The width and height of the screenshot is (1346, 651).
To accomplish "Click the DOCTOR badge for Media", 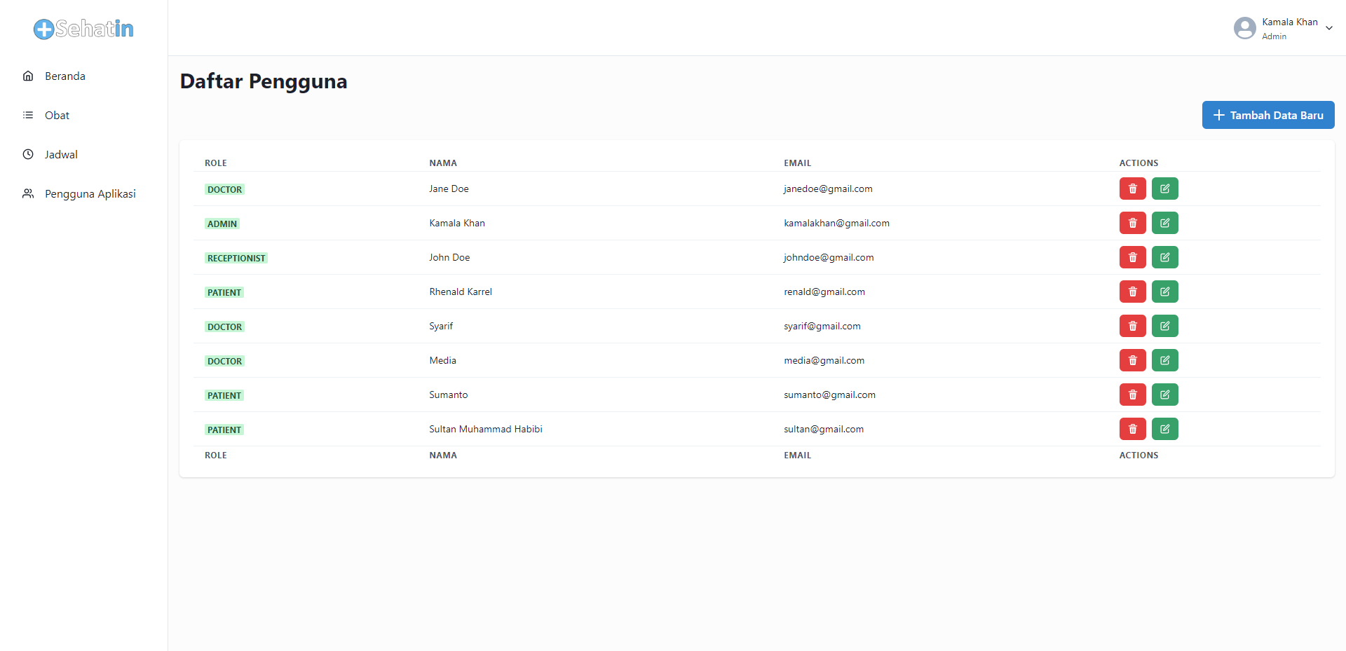I will [x=224, y=361].
